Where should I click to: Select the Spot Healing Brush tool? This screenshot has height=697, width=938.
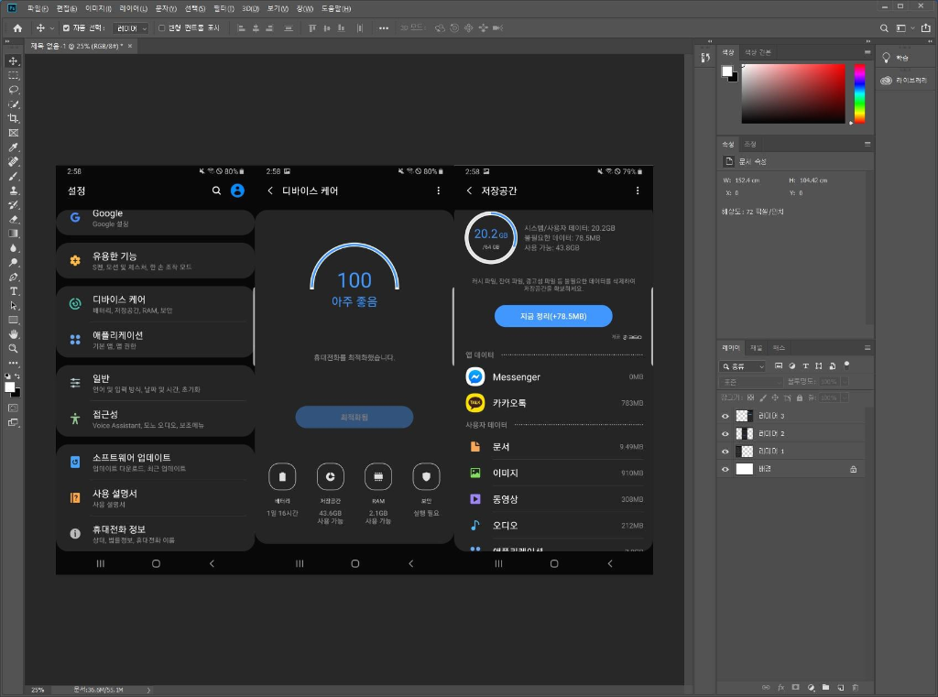(13, 161)
